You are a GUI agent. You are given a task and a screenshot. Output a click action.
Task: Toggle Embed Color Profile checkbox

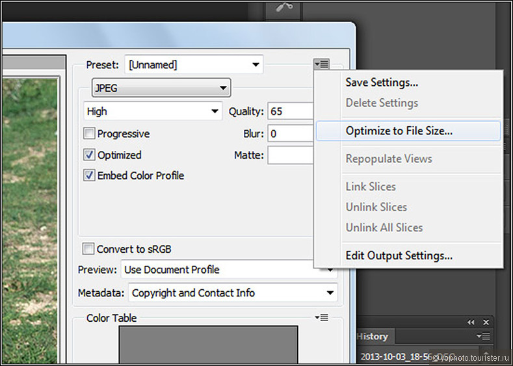pos(89,176)
